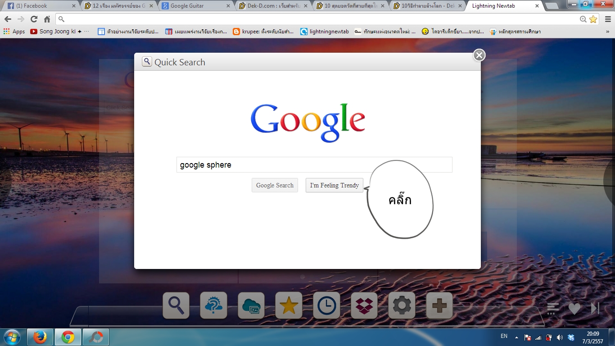Close the Lightning Newtab tab

[537, 6]
